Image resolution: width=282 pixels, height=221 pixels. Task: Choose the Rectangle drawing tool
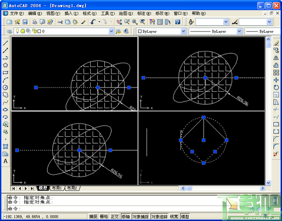click(6, 73)
